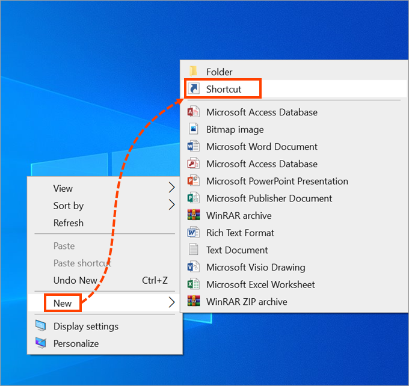The image size is (409, 386).
Task: Click the PowerPoint Presentation icon
Action: (194, 181)
